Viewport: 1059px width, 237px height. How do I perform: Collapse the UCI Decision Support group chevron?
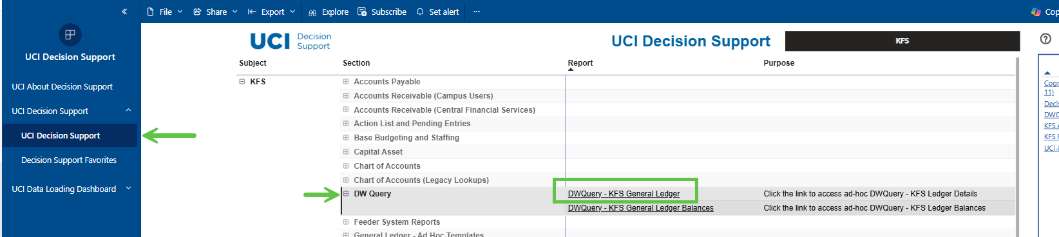(128, 110)
